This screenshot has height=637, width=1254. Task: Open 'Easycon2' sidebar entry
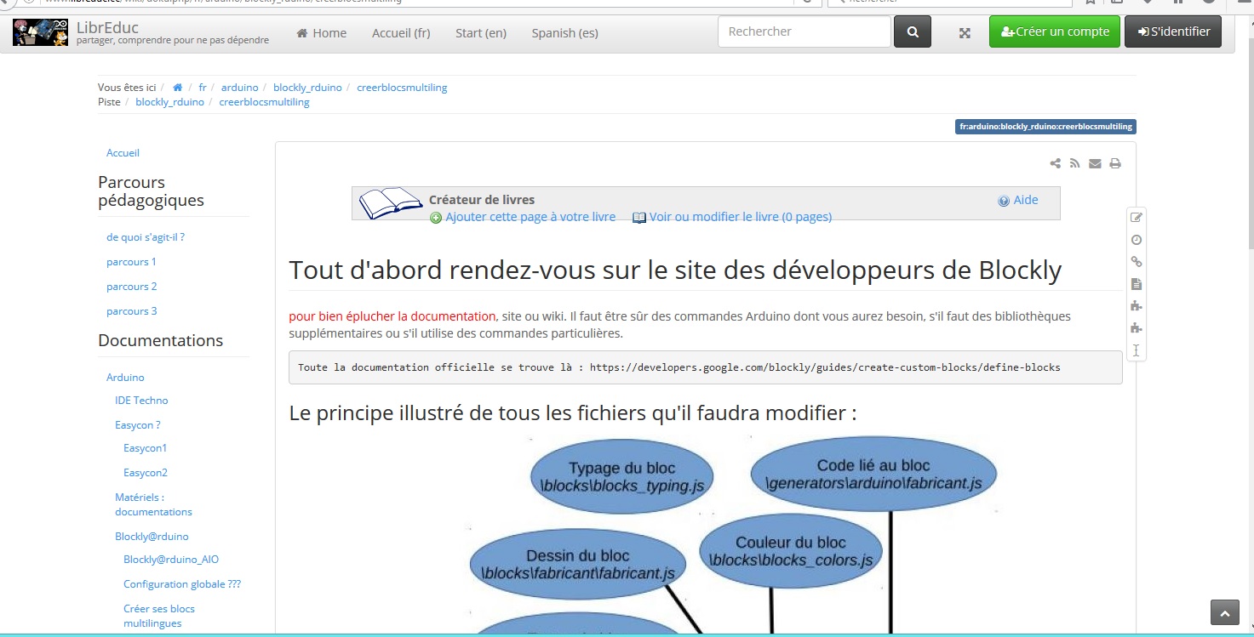[146, 473]
